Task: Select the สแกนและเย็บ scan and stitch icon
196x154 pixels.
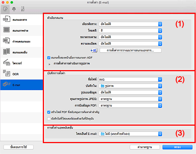Action: click(x=7, y=52)
